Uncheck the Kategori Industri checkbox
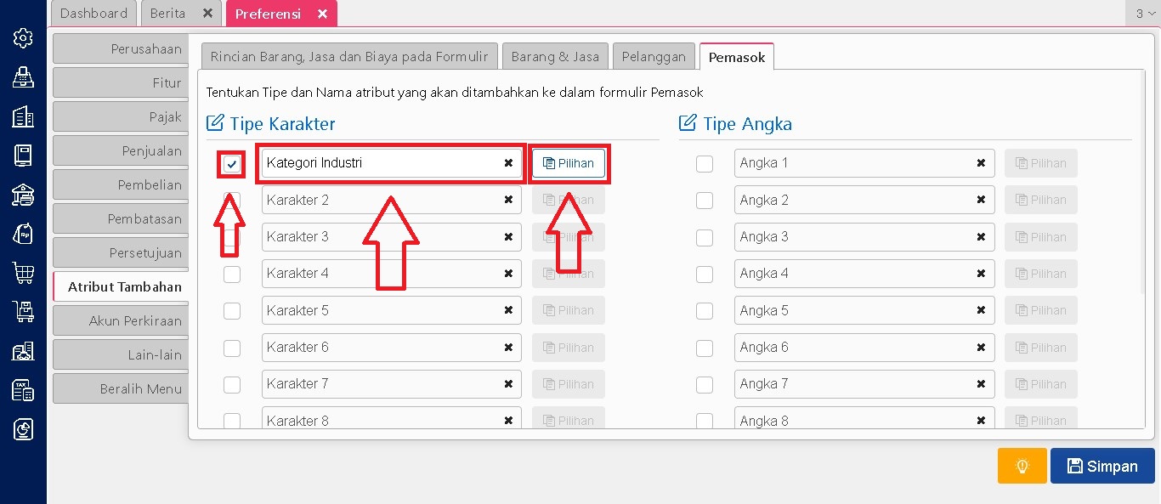The image size is (1161, 504). [x=231, y=163]
